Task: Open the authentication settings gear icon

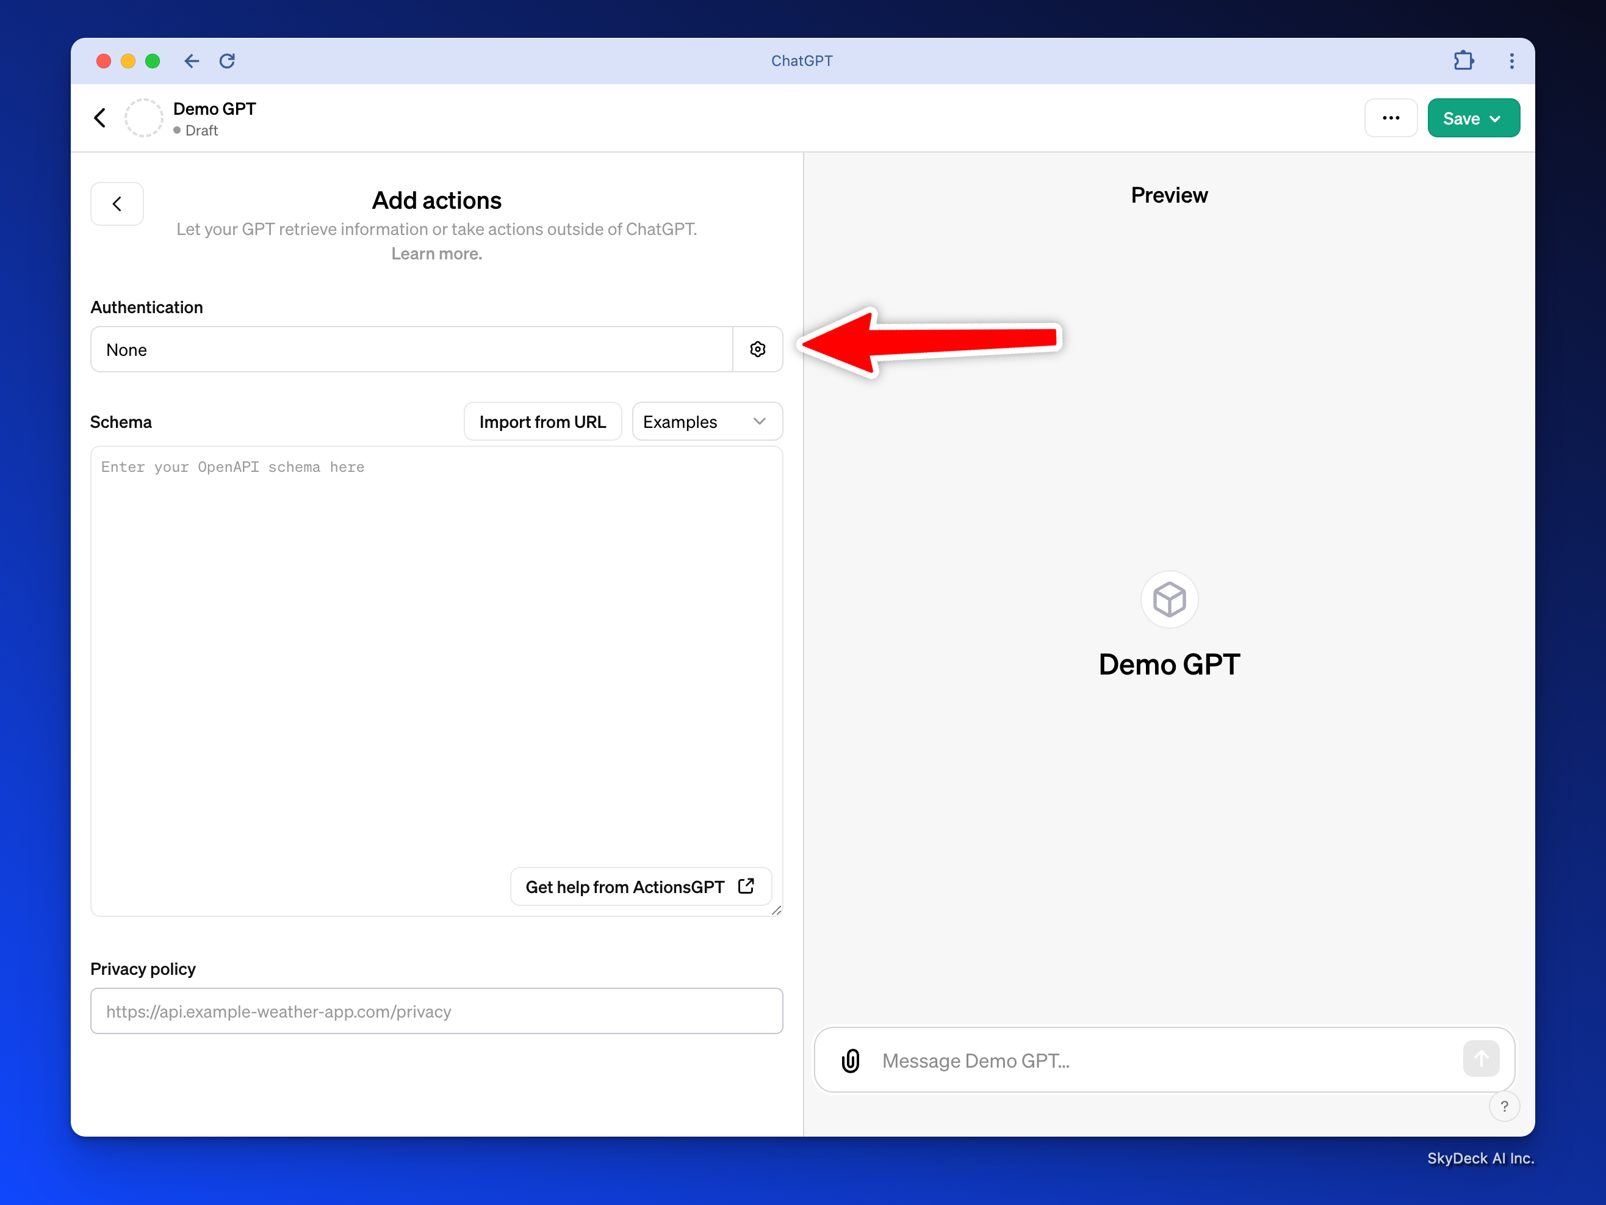Action: point(757,349)
